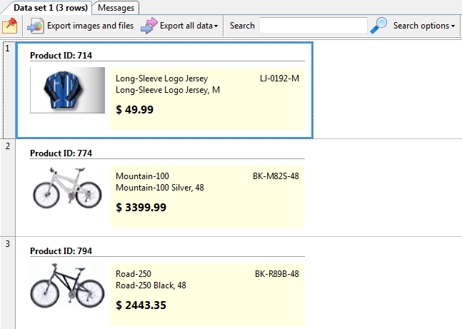Switch to the Messages tab
Screen dimensions: 462x329
(115, 7)
